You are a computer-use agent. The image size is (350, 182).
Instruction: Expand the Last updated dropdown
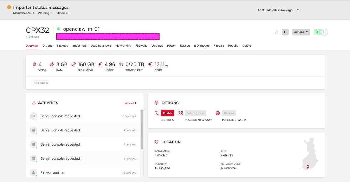297,10
